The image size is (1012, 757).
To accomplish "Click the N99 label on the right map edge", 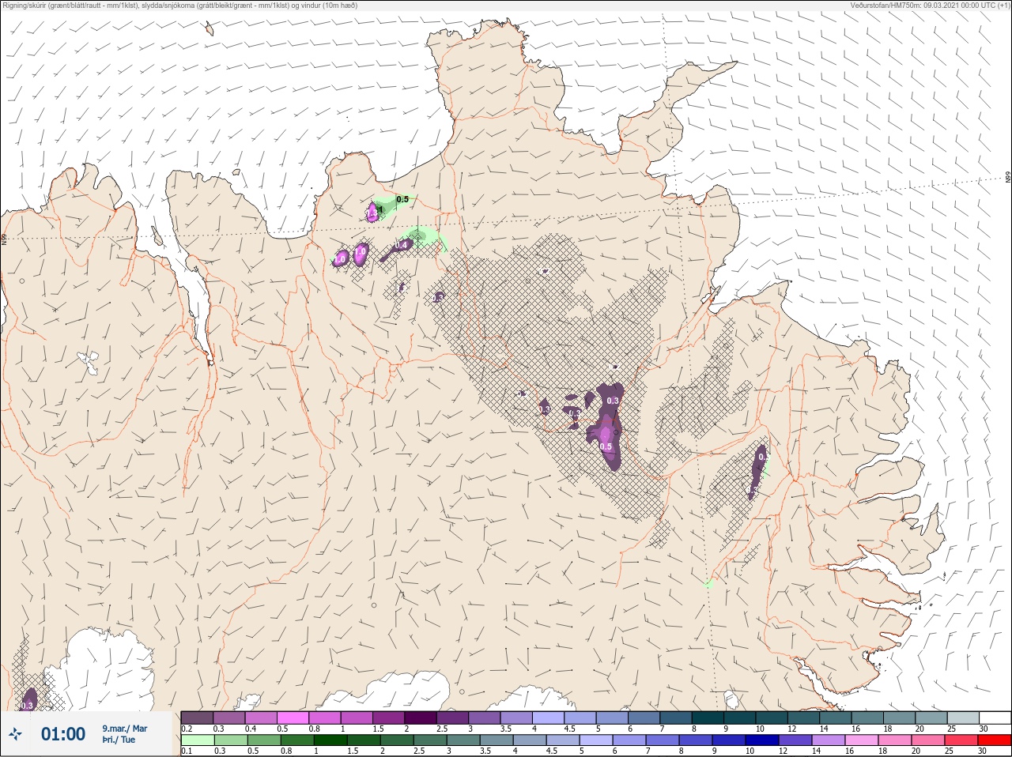I will coord(1008,178).
